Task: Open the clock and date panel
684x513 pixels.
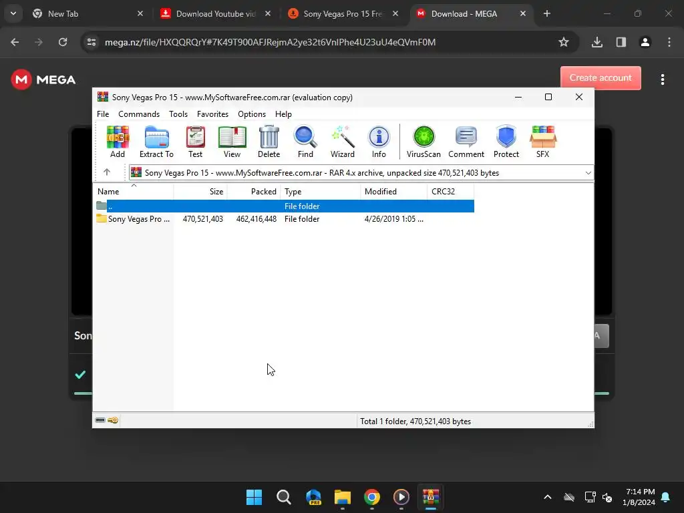Action: [639, 497]
